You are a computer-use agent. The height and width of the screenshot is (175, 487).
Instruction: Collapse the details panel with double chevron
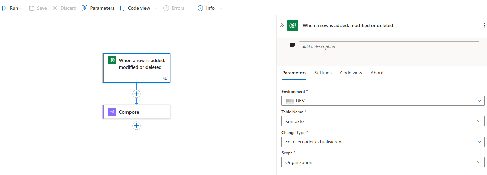click(x=281, y=25)
